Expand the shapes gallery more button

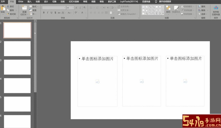pyautogui.click(x=163, y=14)
